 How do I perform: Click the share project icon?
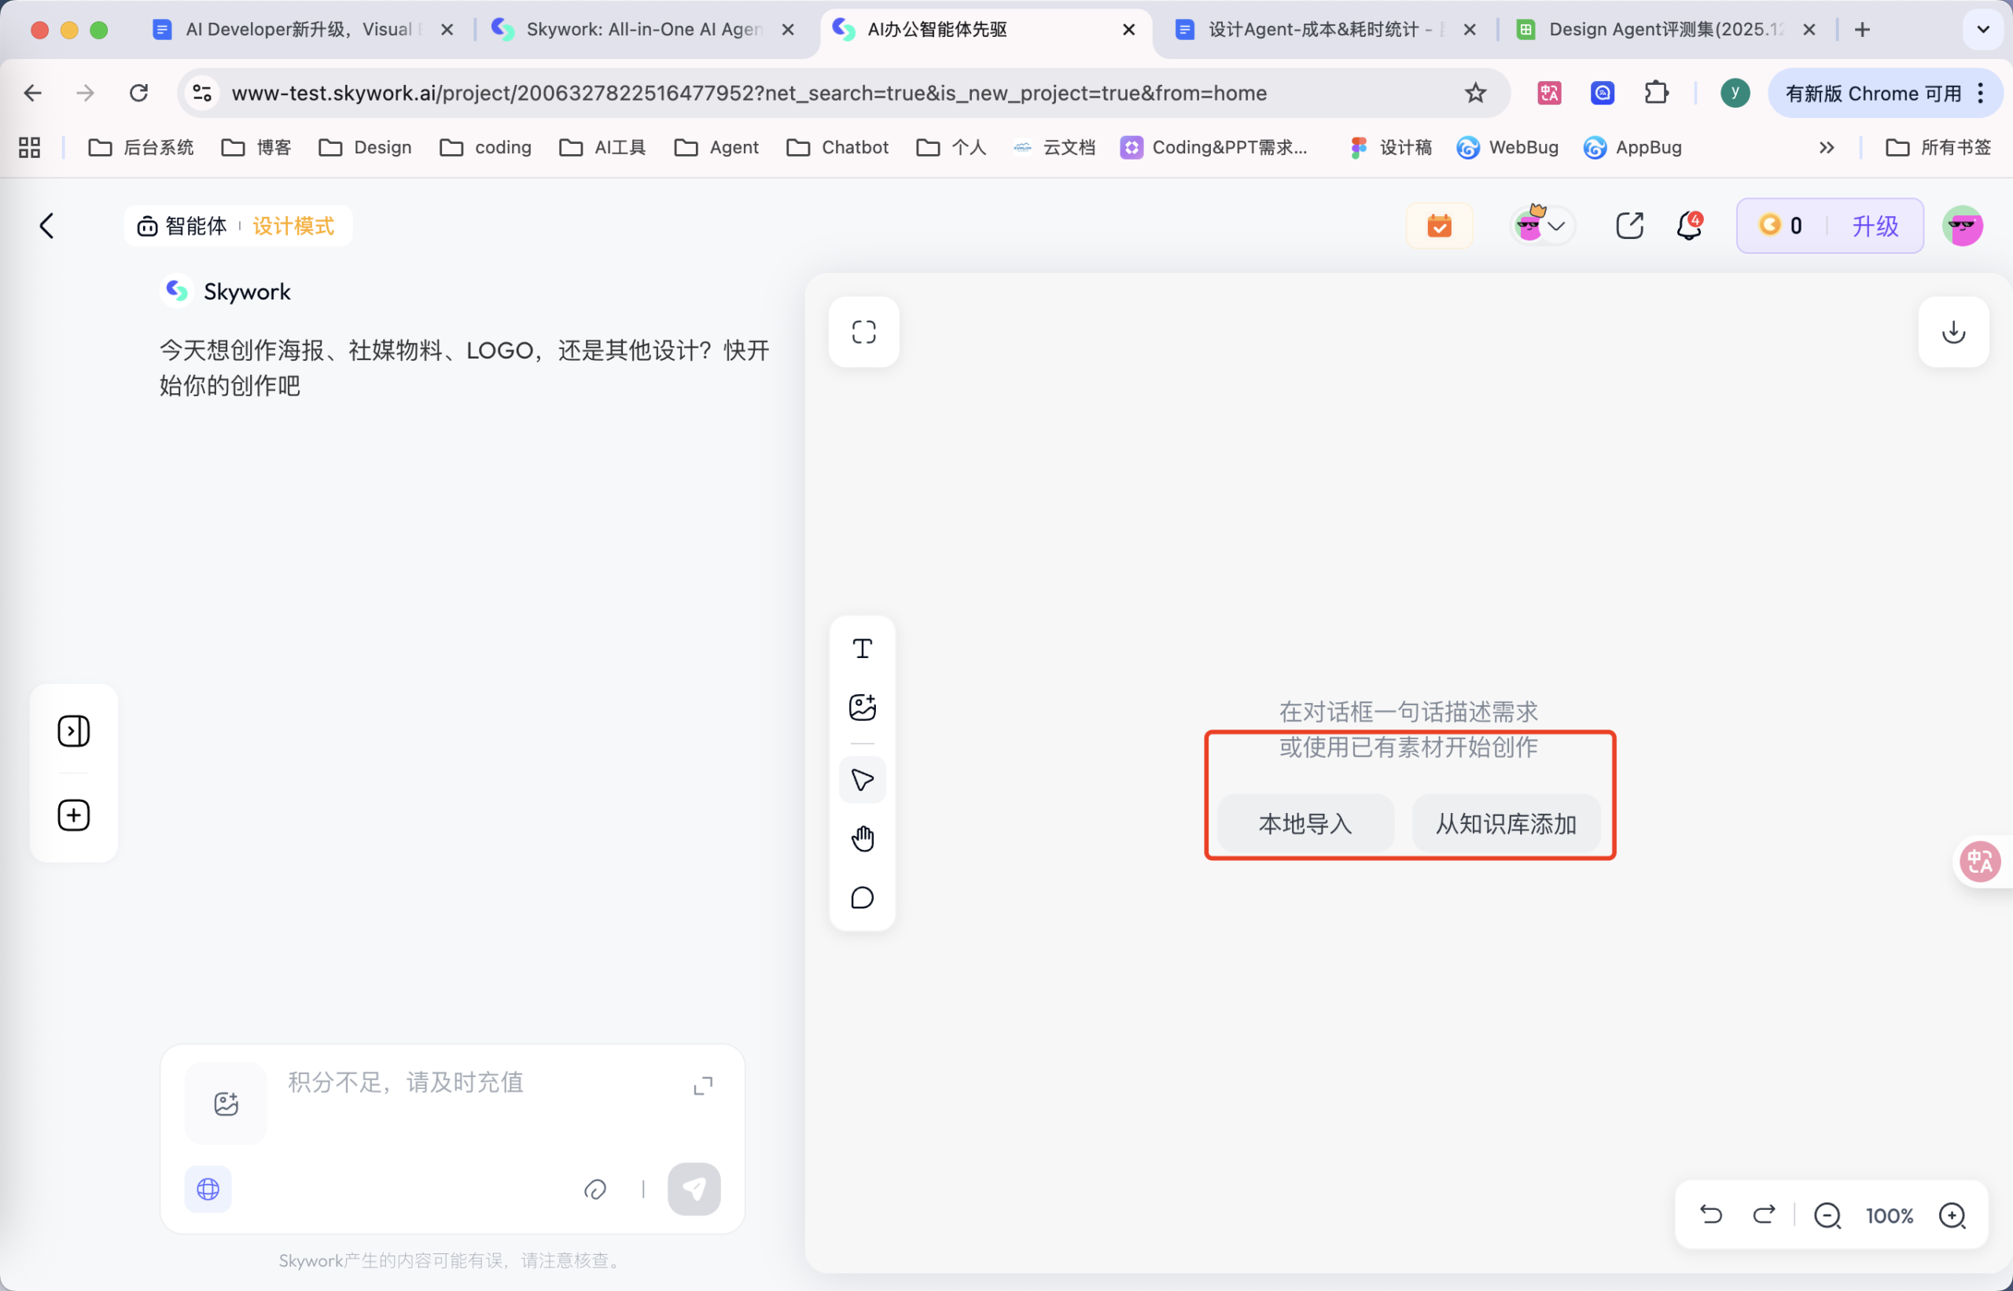click(x=1630, y=225)
